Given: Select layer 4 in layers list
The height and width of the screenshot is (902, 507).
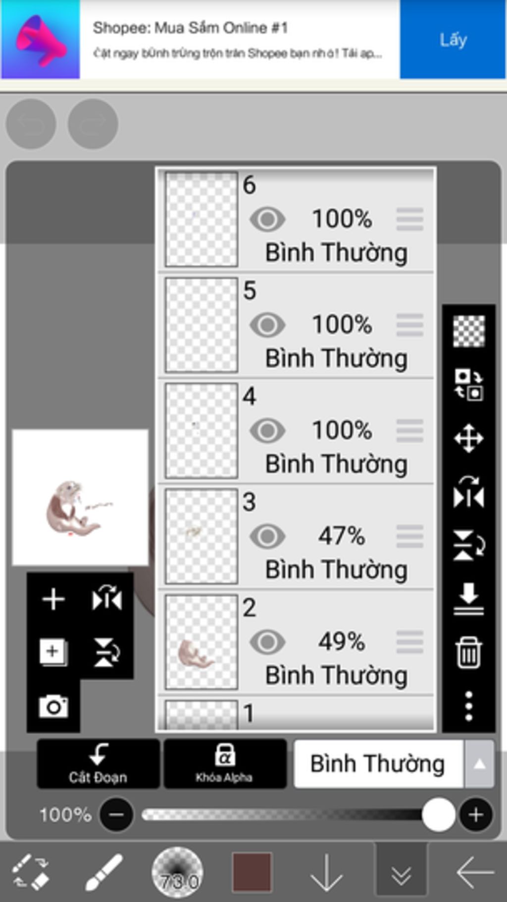Looking at the screenshot, I should point(296,430).
